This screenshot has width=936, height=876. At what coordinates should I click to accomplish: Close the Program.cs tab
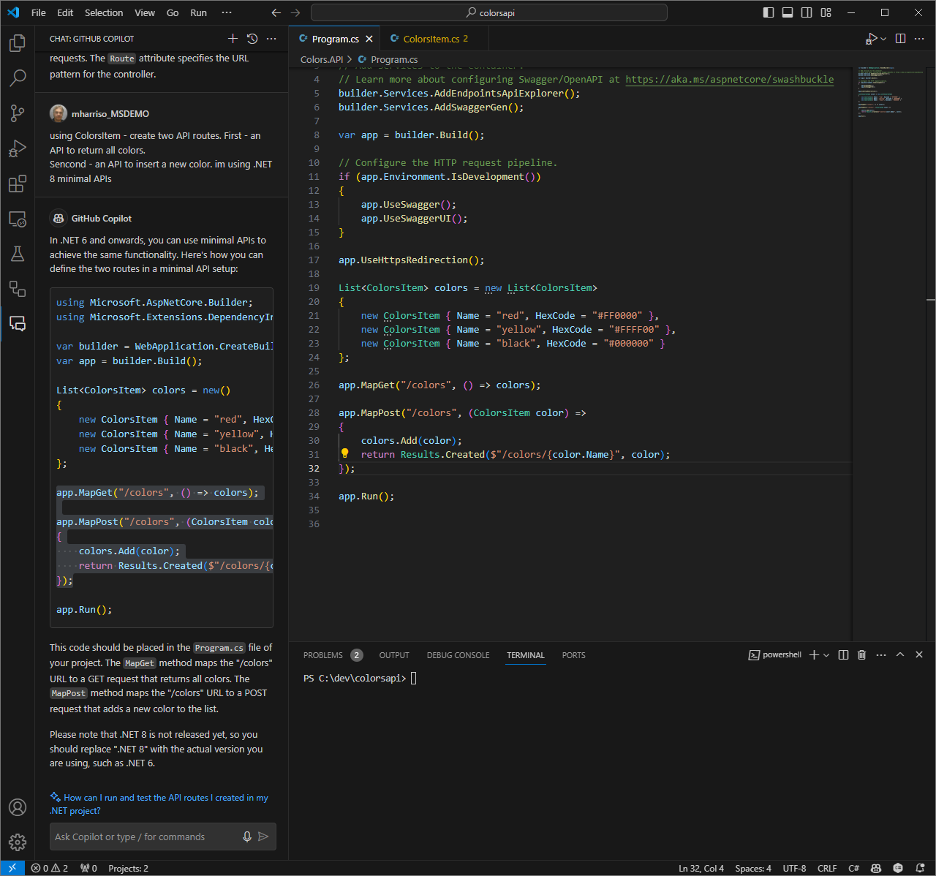click(369, 39)
